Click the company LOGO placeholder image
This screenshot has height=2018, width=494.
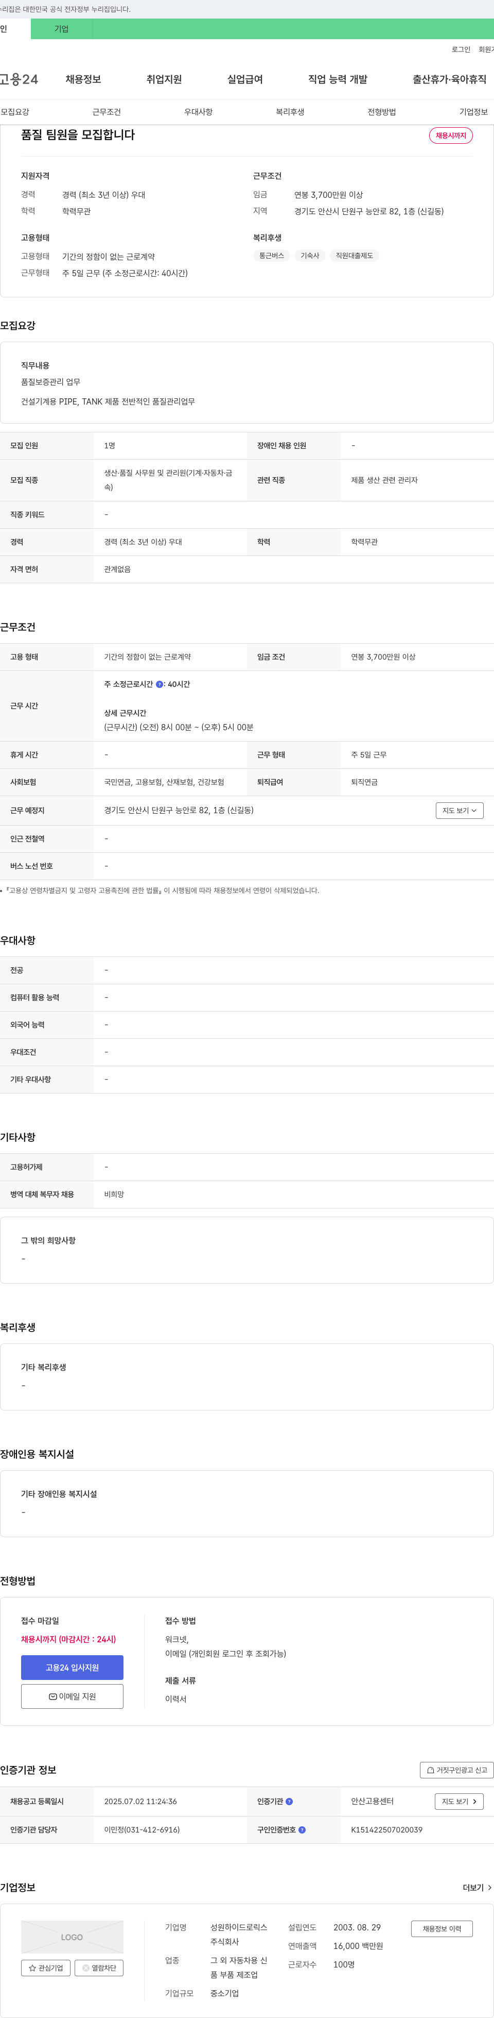pyautogui.click(x=72, y=1937)
